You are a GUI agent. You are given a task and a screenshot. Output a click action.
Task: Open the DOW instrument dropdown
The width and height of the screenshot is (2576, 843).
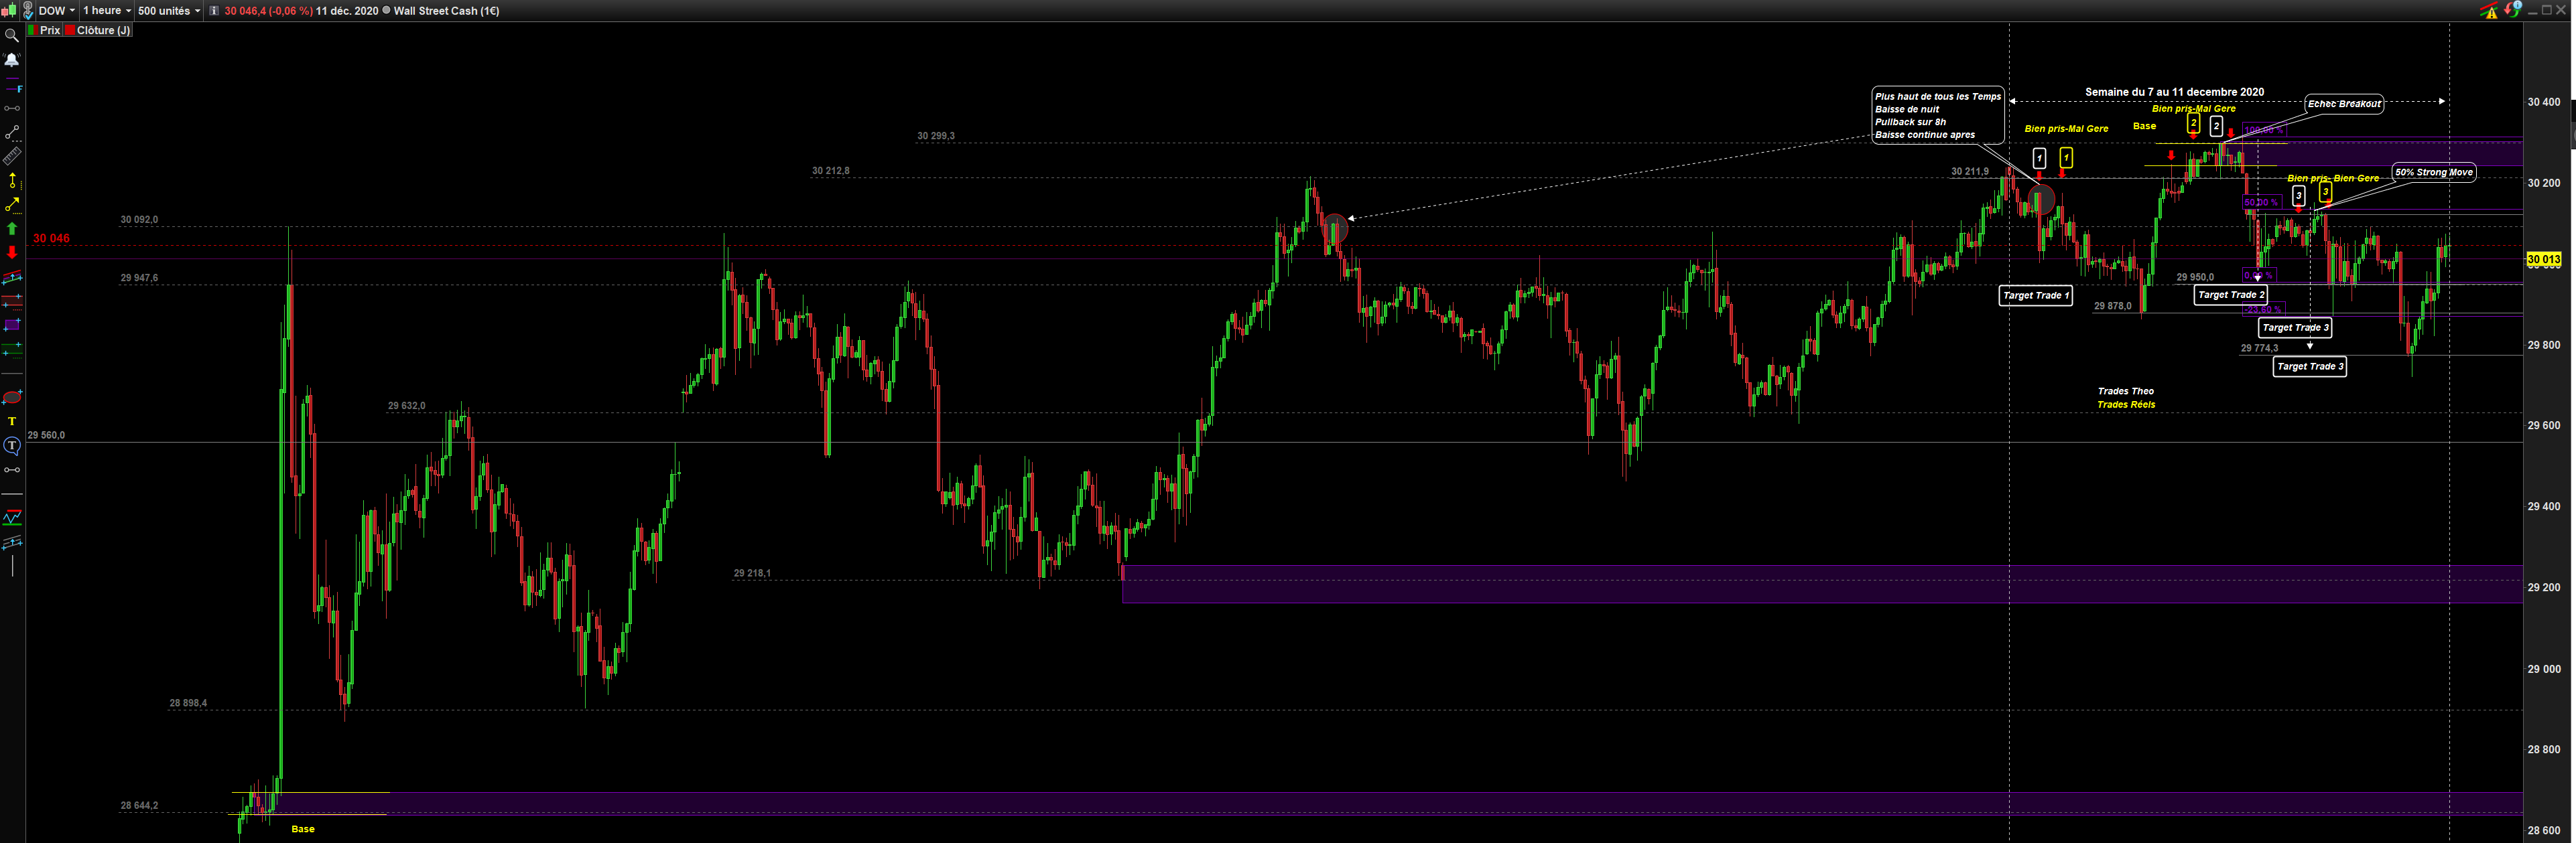(56, 10)
